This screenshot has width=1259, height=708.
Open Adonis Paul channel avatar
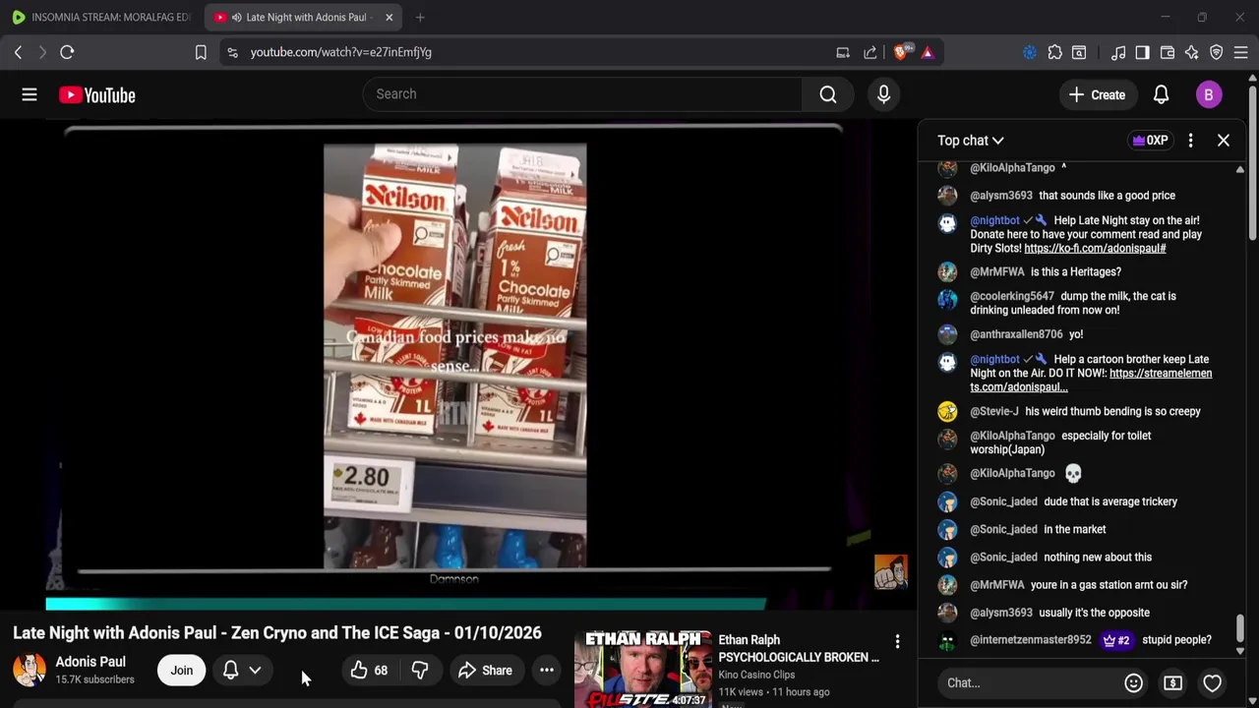click(x=29, y=670)
